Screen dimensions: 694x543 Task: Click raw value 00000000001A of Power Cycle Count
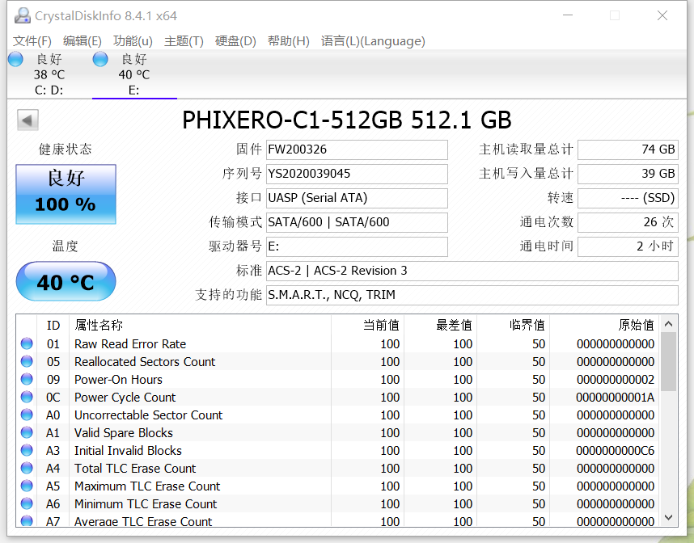point(616,397)
